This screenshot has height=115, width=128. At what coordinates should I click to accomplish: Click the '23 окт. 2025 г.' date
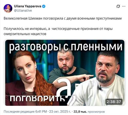60,111
